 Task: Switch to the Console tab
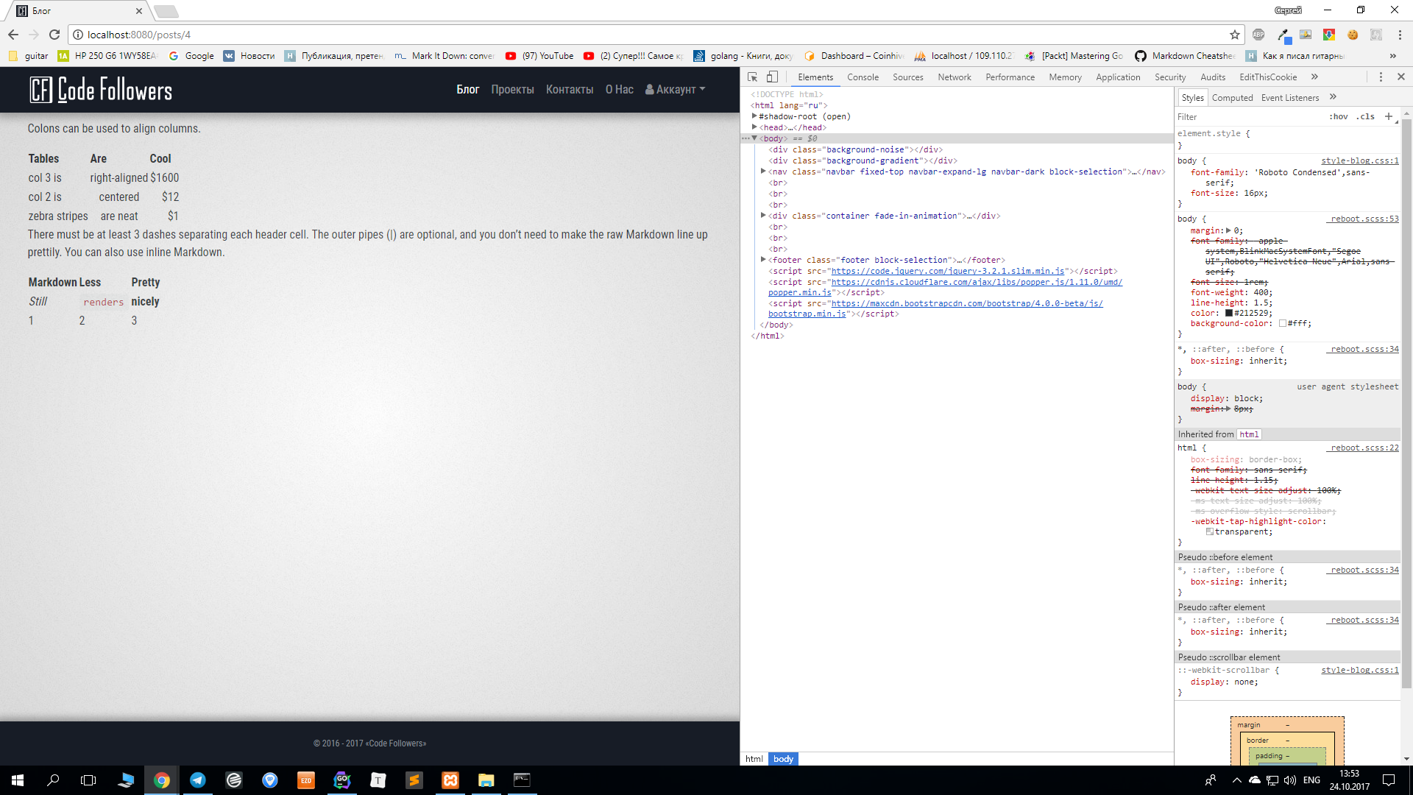tap(863, 77)
